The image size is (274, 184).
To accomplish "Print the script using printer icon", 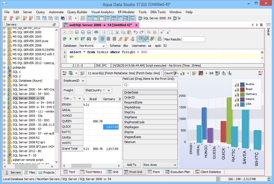I will [97, 32].
